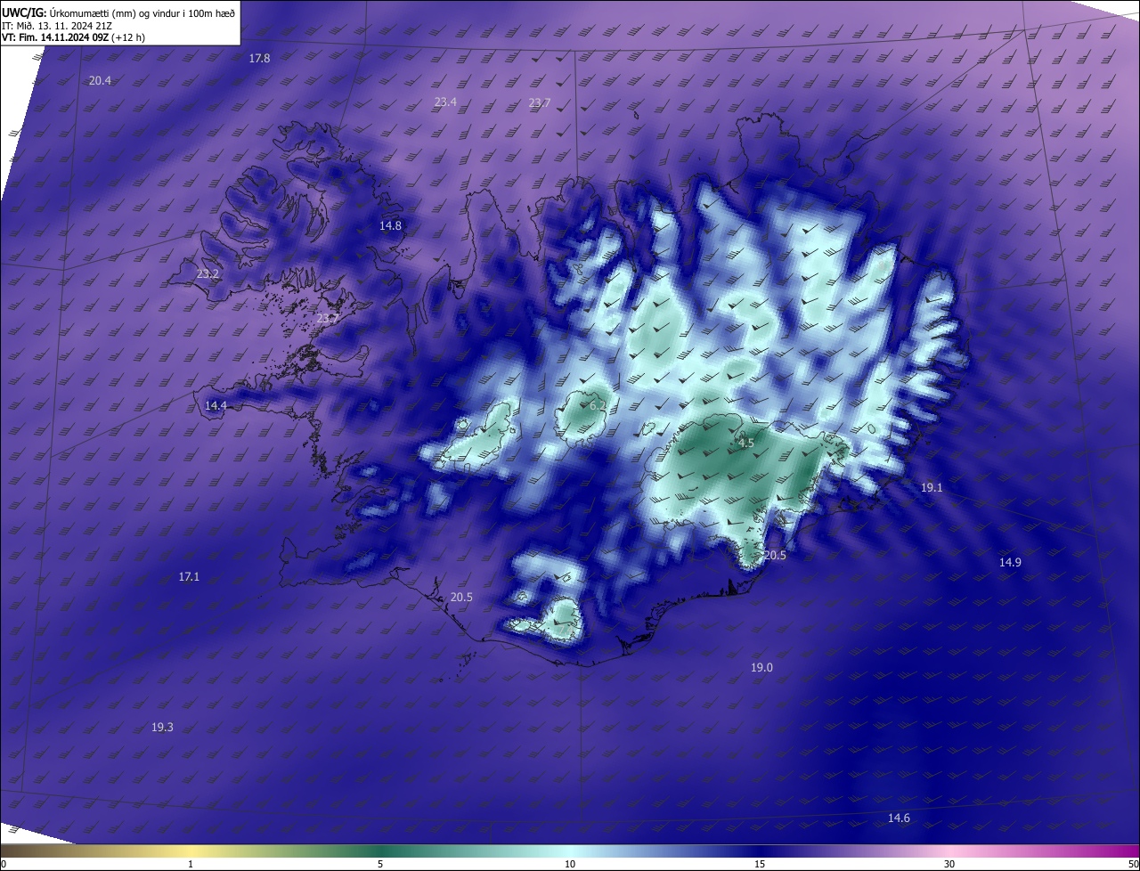The width and height of the screenshot is (1140, 871).
Task: Click the colorbar tick labeled 5
Action: coord(380,864)
